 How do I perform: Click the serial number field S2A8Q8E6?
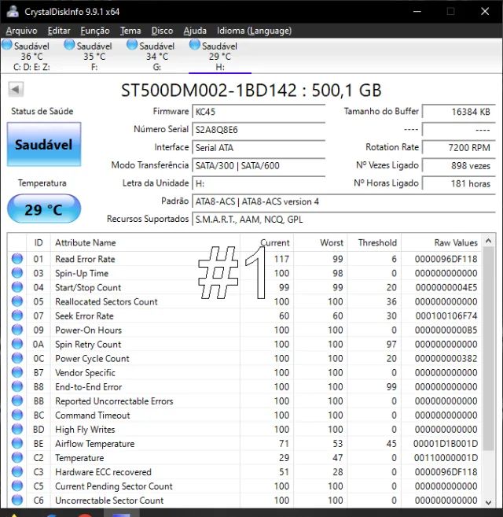pyautogui.click(x=259, y=130)
